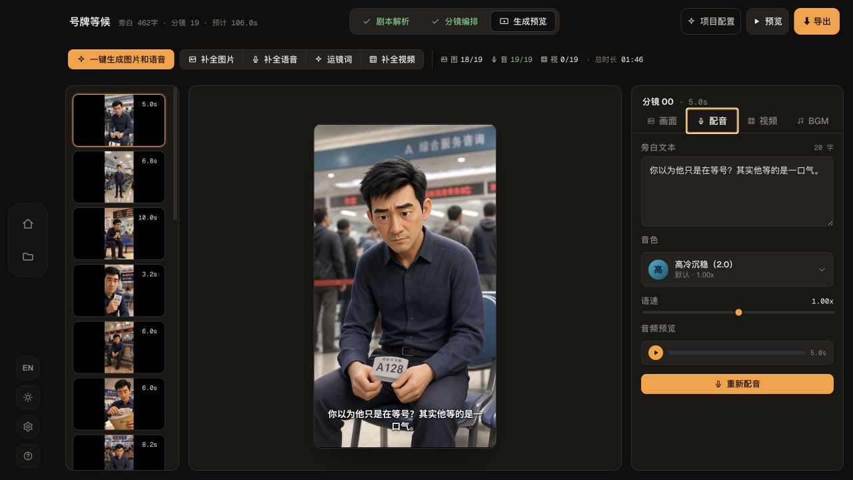Open 项目配置 settings
This screenshot has height=480, width=853.
point(710,21)
